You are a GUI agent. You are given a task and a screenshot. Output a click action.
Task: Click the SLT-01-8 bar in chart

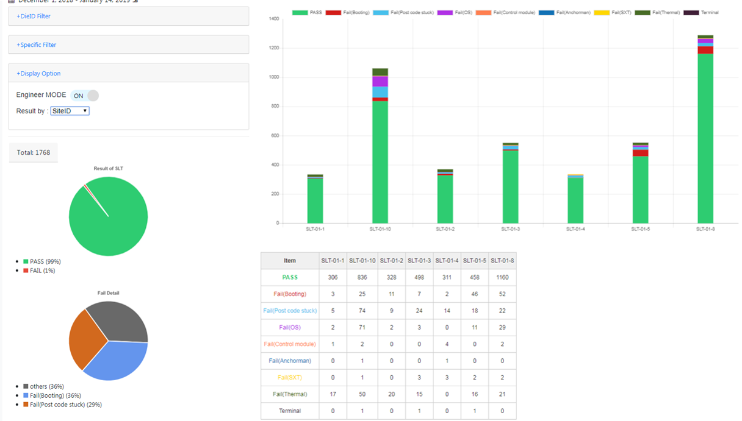coord(705,129)
